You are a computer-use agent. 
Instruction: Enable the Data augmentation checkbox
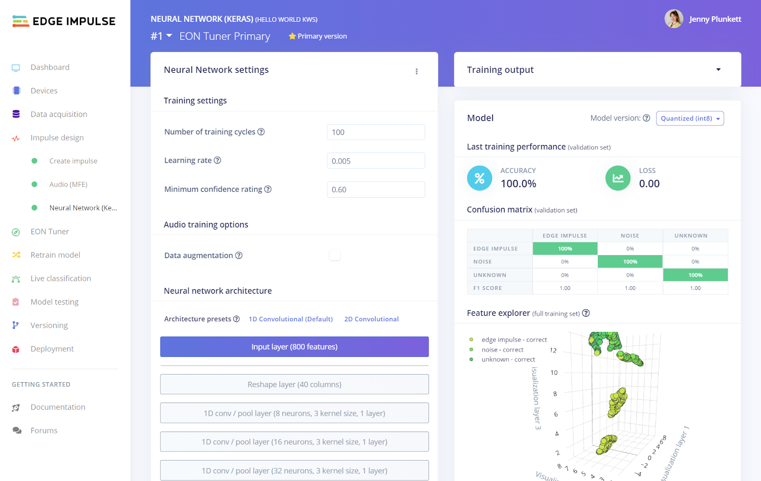(x=335, y=255)
